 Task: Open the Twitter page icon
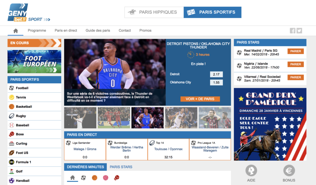click(299, 31)
